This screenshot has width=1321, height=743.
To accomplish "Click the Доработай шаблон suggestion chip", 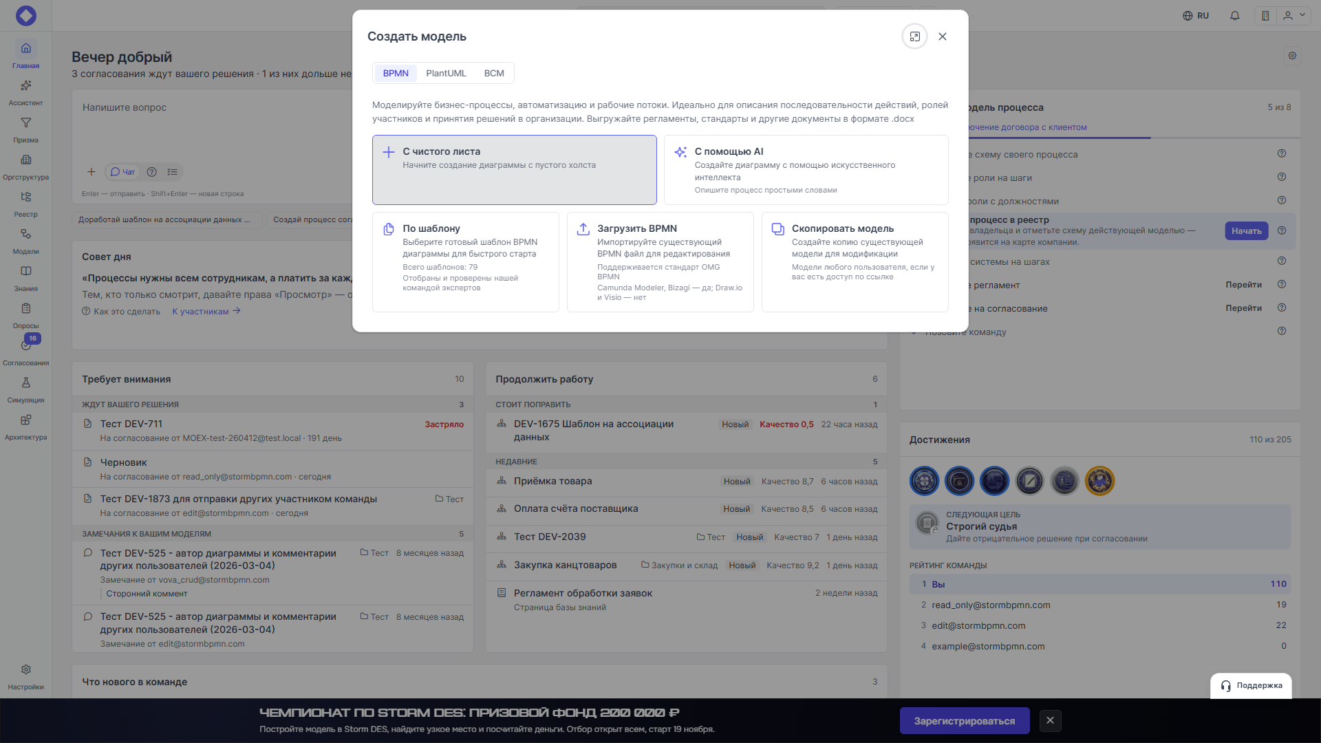I will click(166, 220).
